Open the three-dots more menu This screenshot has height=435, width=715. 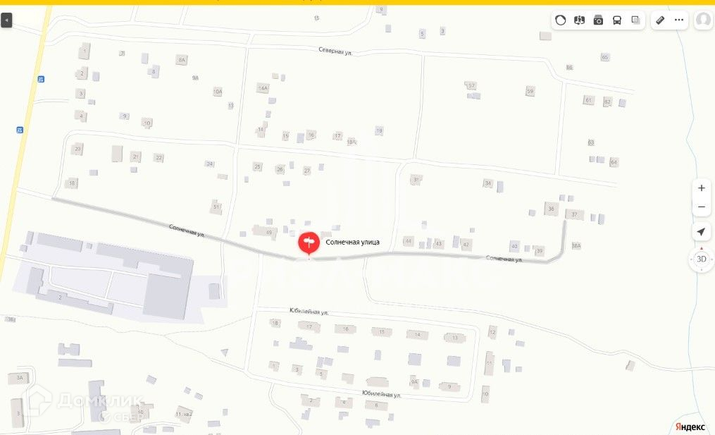(x=679, y=20)
